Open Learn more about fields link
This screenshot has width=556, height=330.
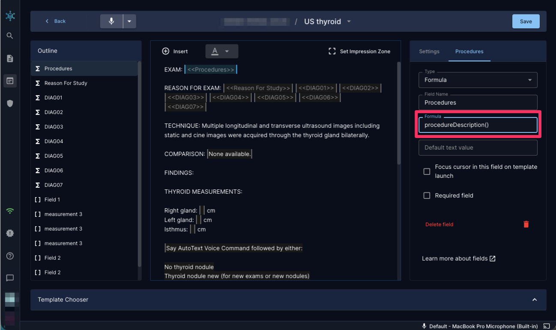tap(459, 258)
